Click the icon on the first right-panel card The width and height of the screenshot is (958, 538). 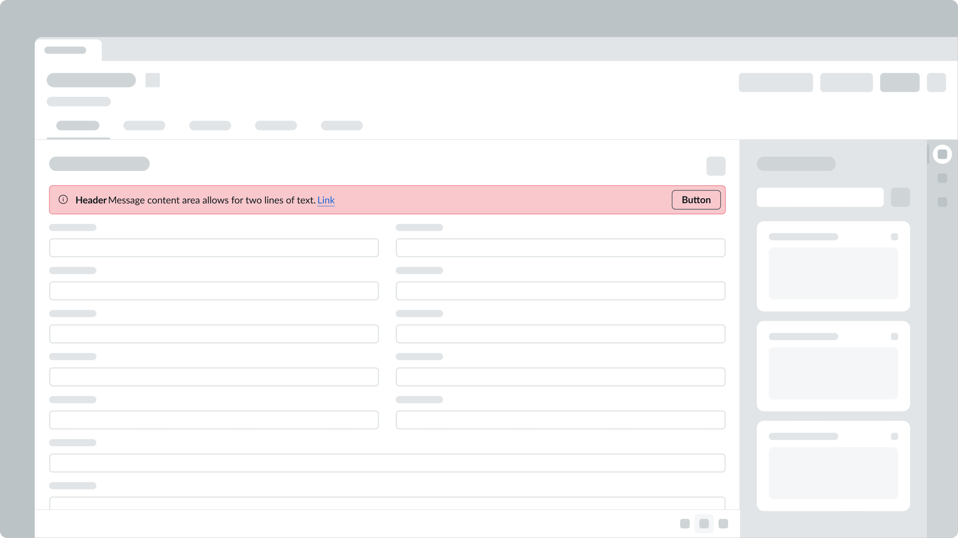(895, 236)
